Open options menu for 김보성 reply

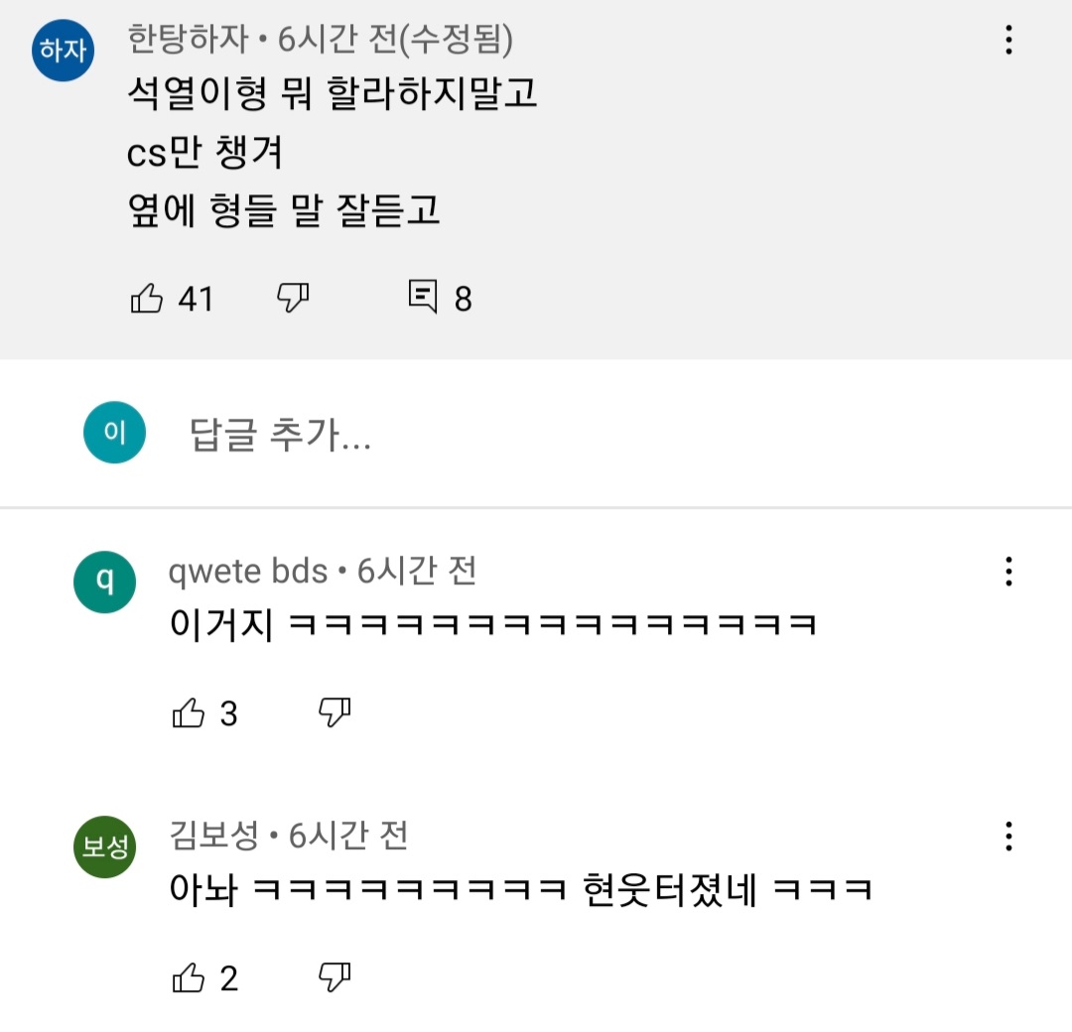click(x=1008, y=837)
